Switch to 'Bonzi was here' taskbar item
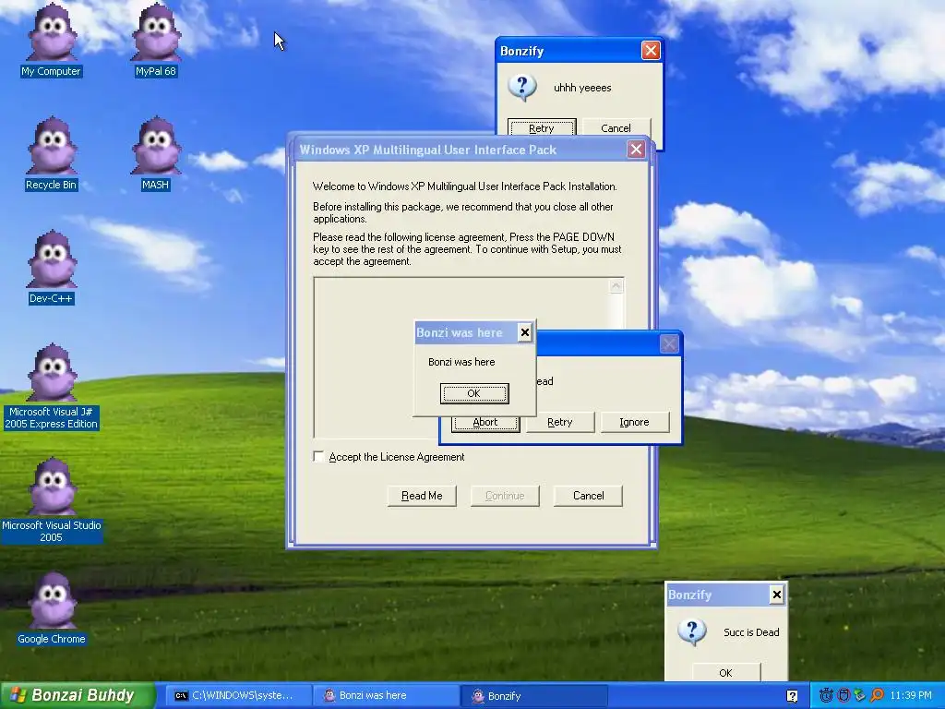This screenshot has height=709, width=945. pyautogui.click(x=387, y=696)
